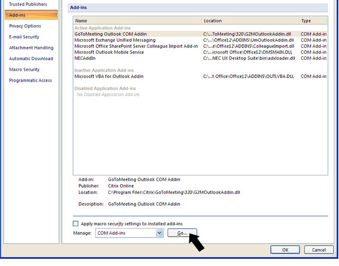Screen dimensions: 339x266
Task: Open Privacy Options section
Action: pos(25,26)
